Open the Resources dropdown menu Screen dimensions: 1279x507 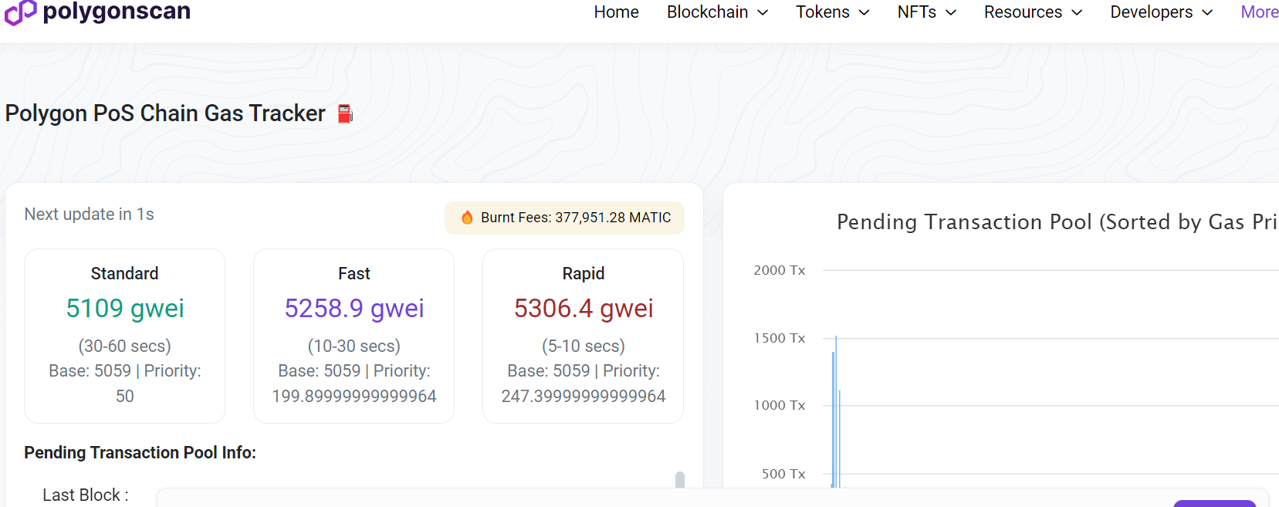click(x=1032, y=12)
